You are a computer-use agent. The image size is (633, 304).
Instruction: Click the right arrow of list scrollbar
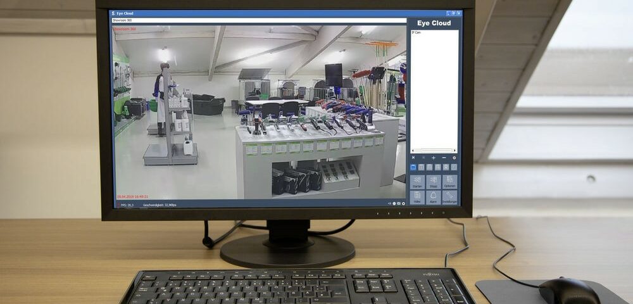455,150
